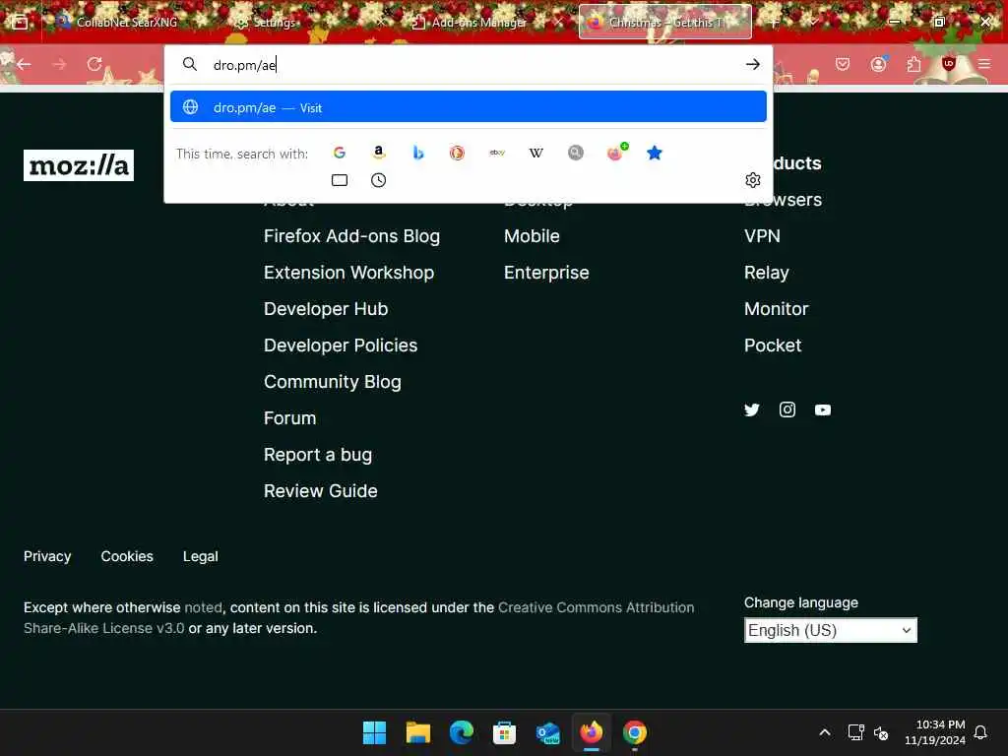
Task: Open the VPN product link
Action: [x=762, y=236]
